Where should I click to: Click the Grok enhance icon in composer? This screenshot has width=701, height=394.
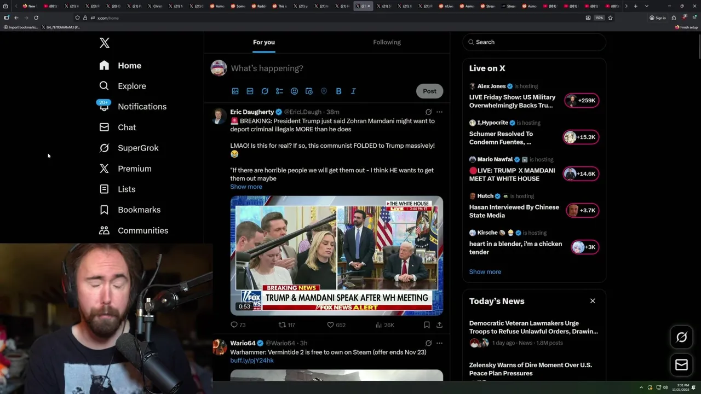(265, 91)
